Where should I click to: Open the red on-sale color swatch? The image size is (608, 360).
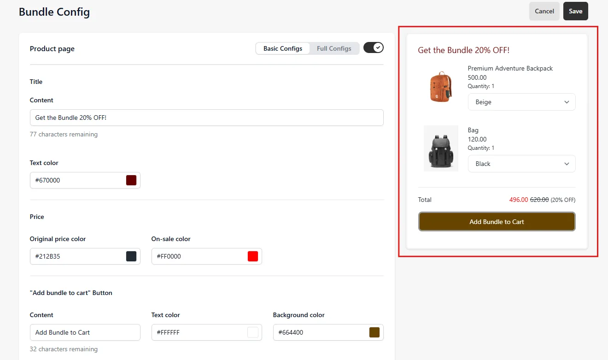[253, 256]
